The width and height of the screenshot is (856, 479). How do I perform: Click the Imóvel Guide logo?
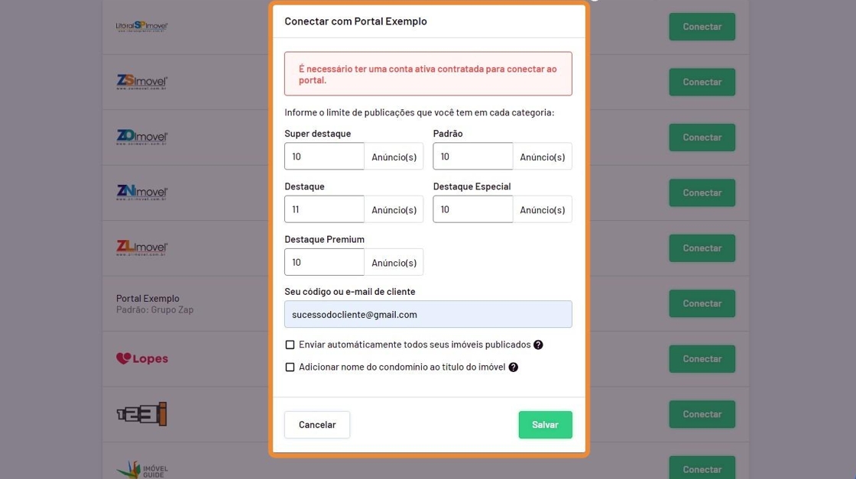point(142,468)
